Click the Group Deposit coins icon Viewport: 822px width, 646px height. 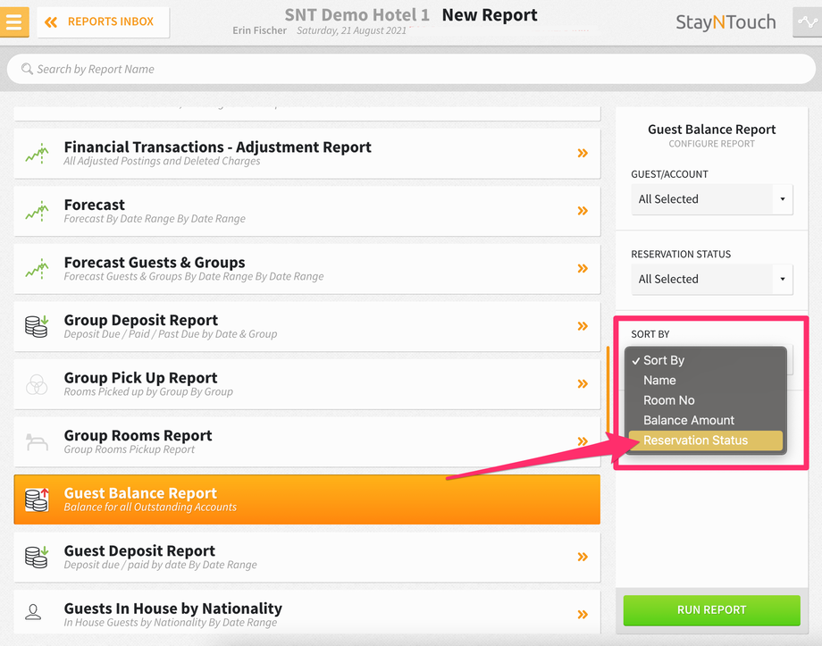tap(37, 326)
